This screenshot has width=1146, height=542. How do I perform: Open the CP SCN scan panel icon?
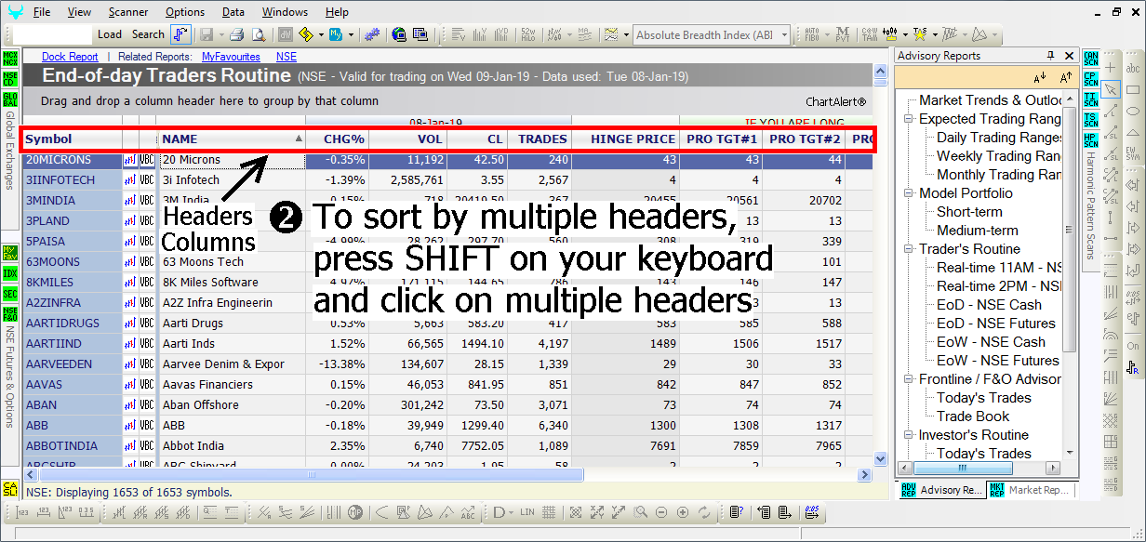click(1091, 79)
